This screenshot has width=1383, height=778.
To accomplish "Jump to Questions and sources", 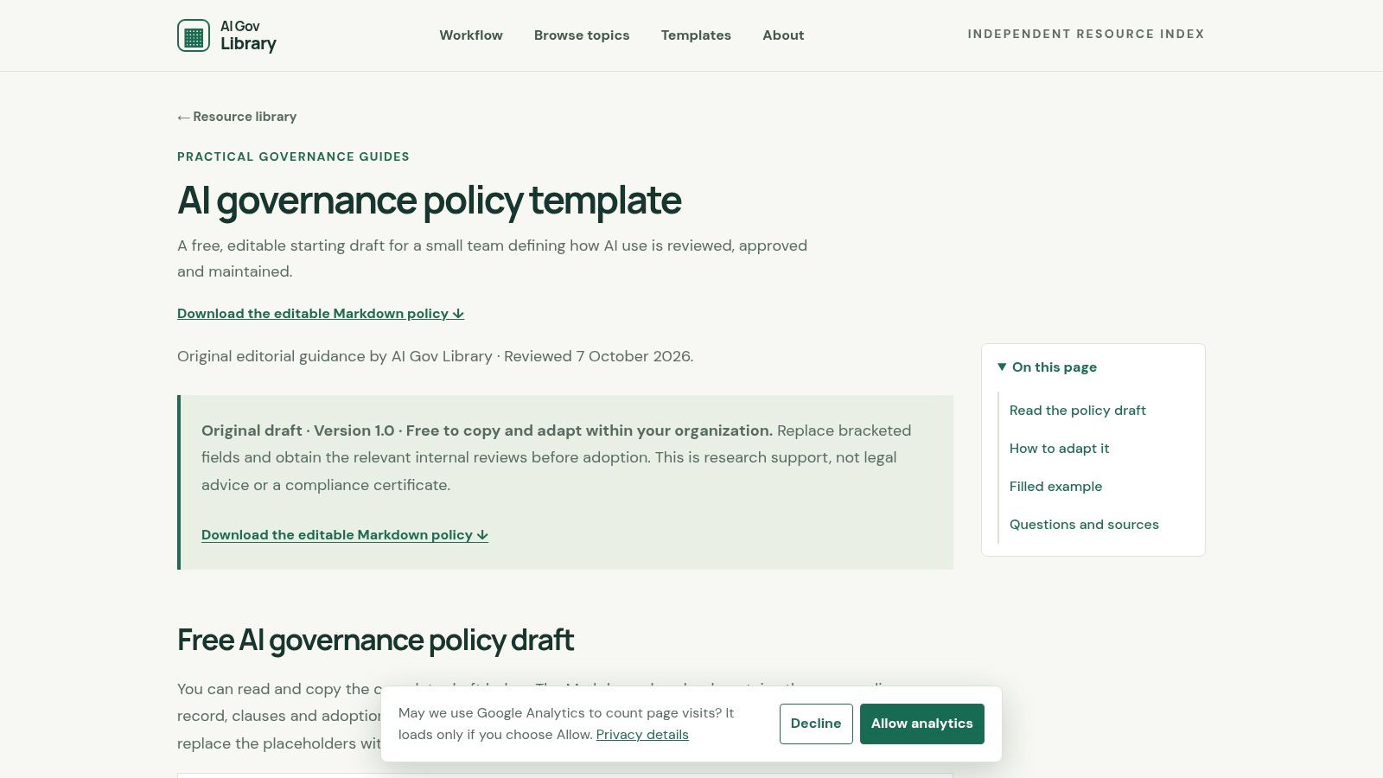I will pos(1084,525).
